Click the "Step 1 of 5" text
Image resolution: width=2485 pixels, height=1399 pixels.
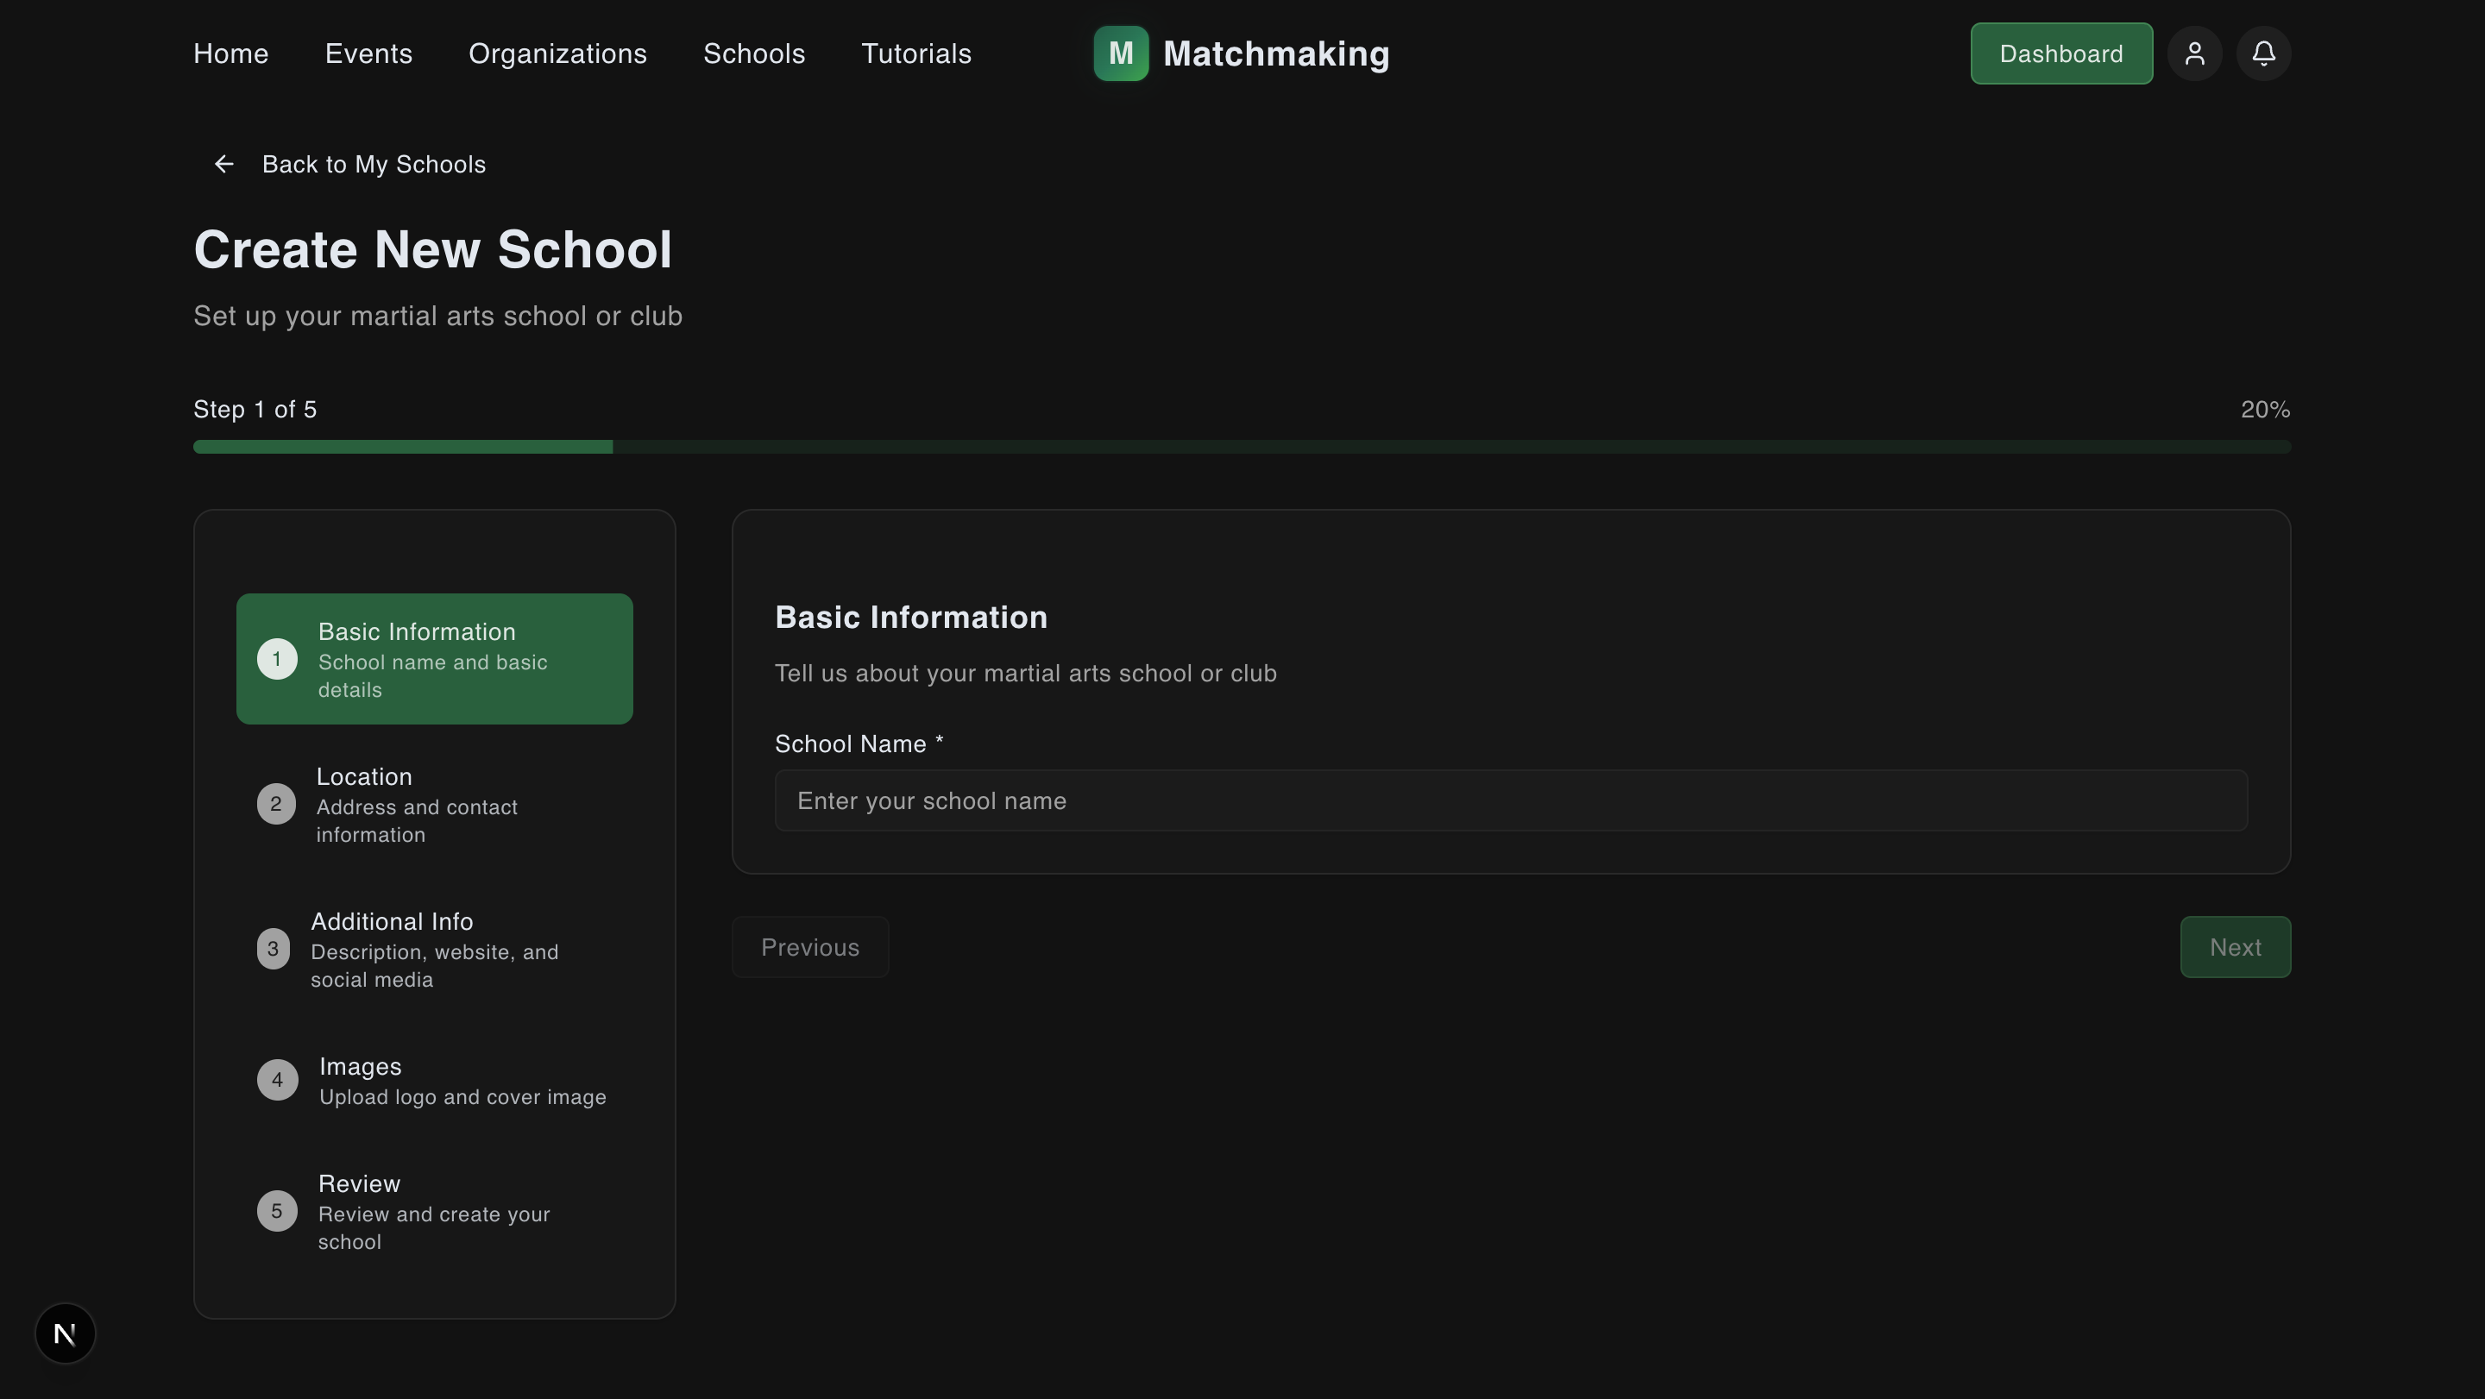click(x=255, y=409)
